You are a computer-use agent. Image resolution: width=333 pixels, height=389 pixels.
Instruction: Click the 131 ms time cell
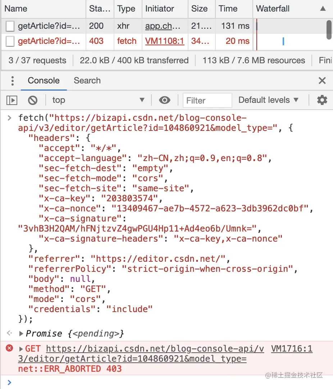click(235, 26)
